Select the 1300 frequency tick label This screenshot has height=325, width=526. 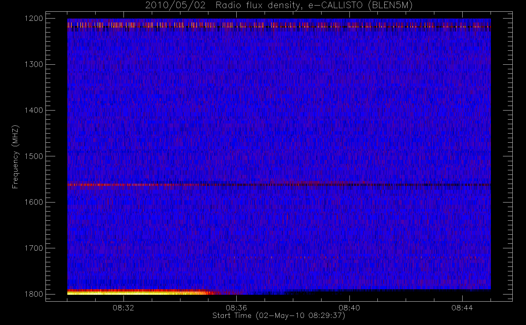click(34, 64)
